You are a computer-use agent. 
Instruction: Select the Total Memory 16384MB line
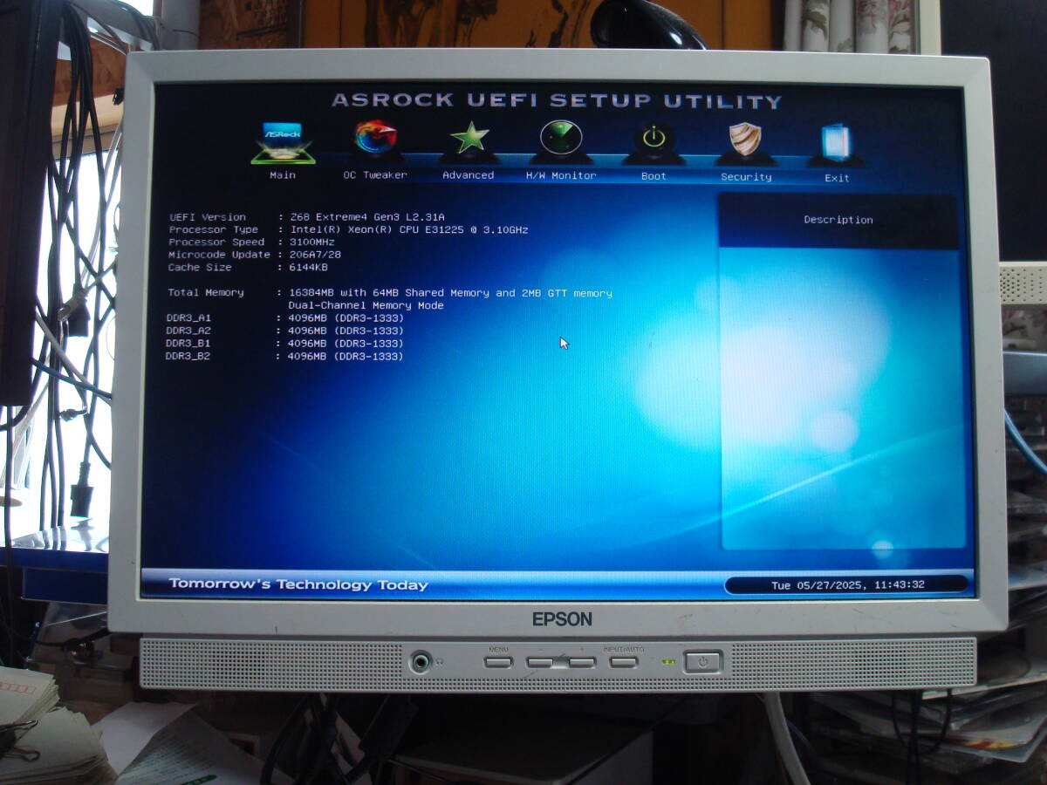390,293
